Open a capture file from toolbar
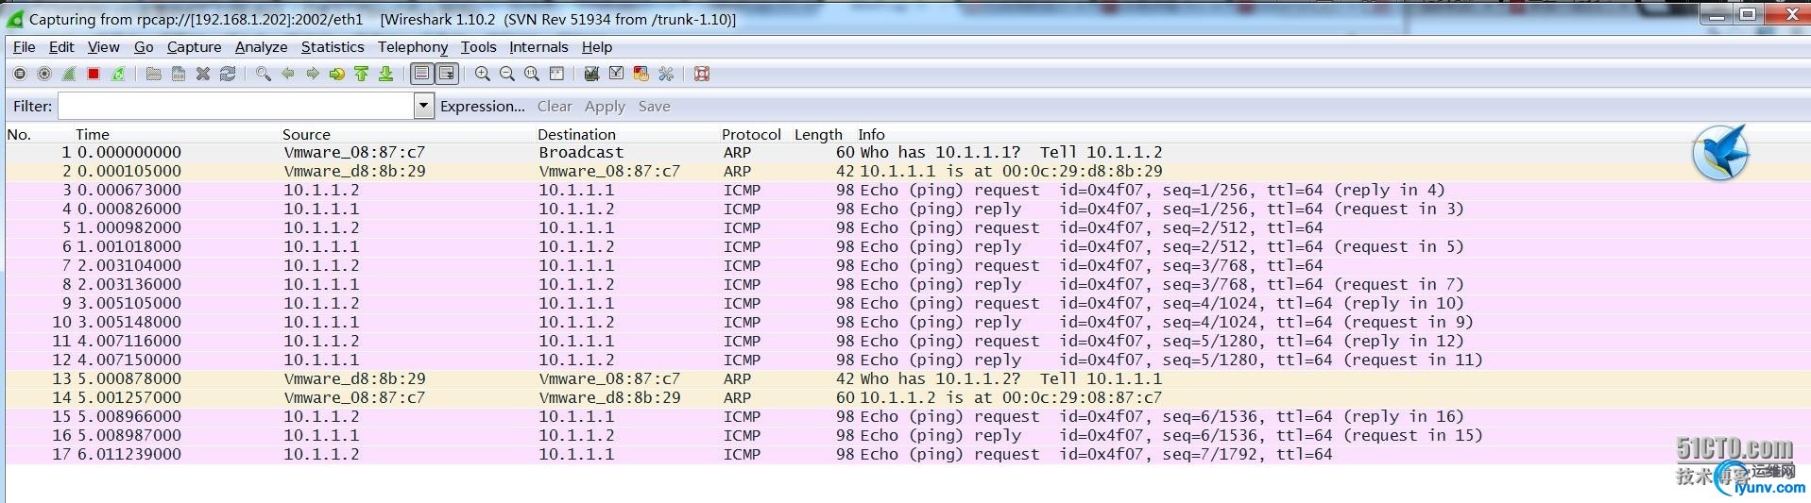Image resolution: width=1811 pixels, height=503 pixels. (153, 74)
